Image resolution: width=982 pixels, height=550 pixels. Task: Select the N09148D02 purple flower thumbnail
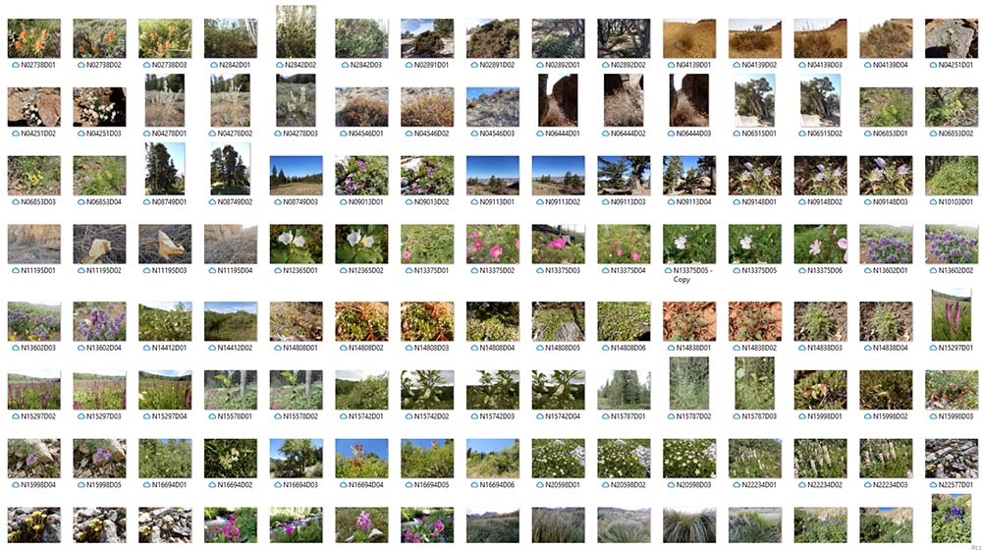tap(820, 176)
